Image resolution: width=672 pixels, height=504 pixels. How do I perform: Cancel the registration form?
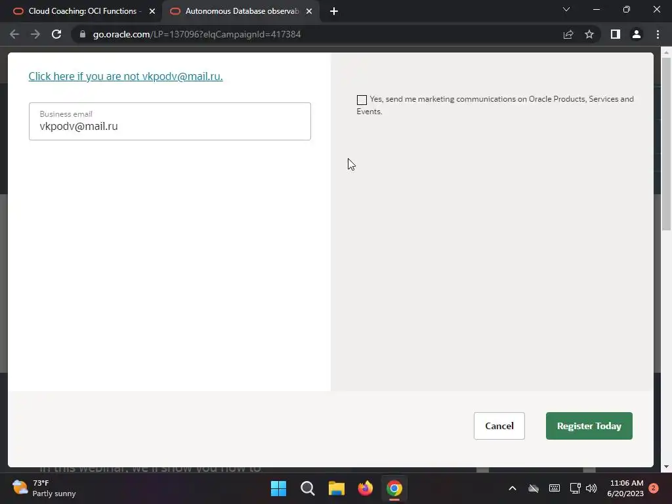(499, 425)
